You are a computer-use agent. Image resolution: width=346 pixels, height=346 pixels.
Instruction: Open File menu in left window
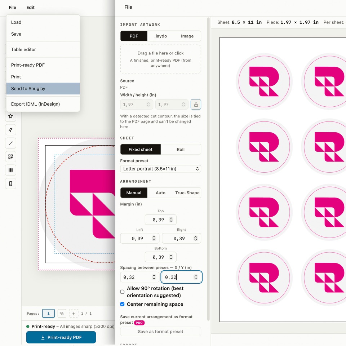tap(12, 7)
